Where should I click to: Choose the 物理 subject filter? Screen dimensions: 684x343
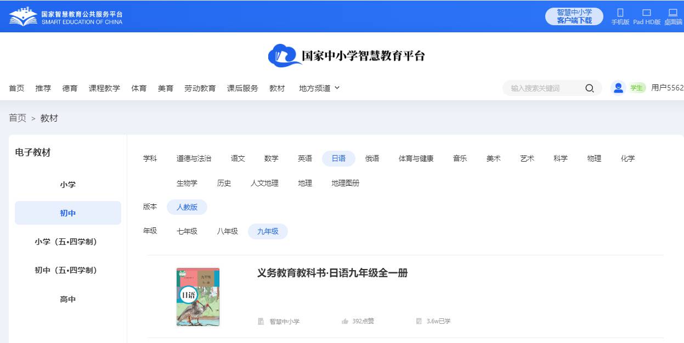(x=594, y=158)
